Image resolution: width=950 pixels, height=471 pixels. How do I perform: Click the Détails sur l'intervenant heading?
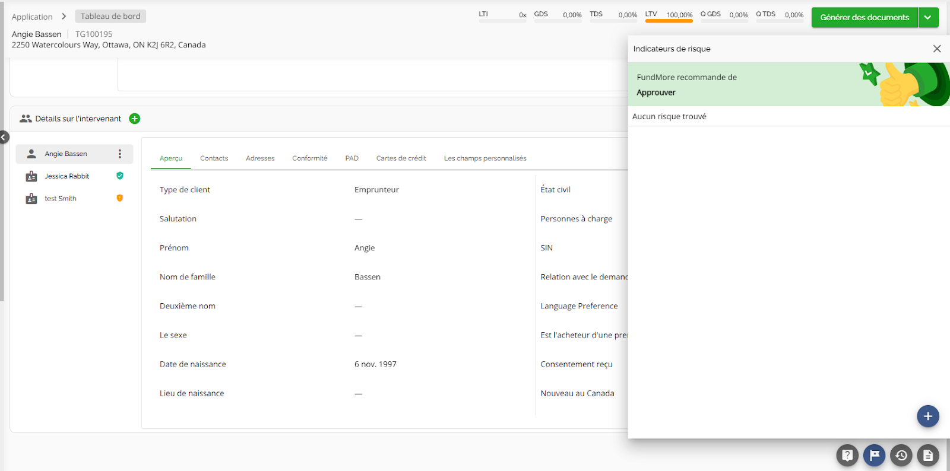pos(78,119)
